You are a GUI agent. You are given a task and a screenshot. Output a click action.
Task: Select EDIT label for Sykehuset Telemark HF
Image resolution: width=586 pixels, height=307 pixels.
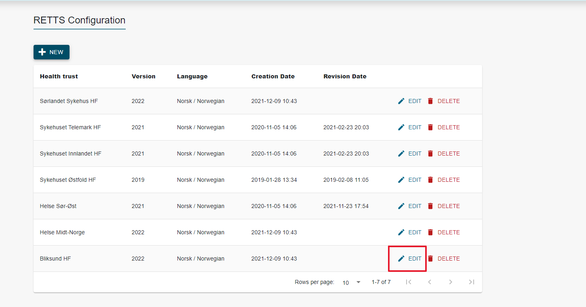(415, 127)
